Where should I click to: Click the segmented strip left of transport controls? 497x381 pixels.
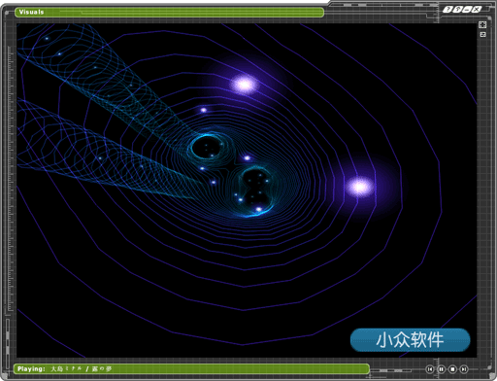coord(391,370)
